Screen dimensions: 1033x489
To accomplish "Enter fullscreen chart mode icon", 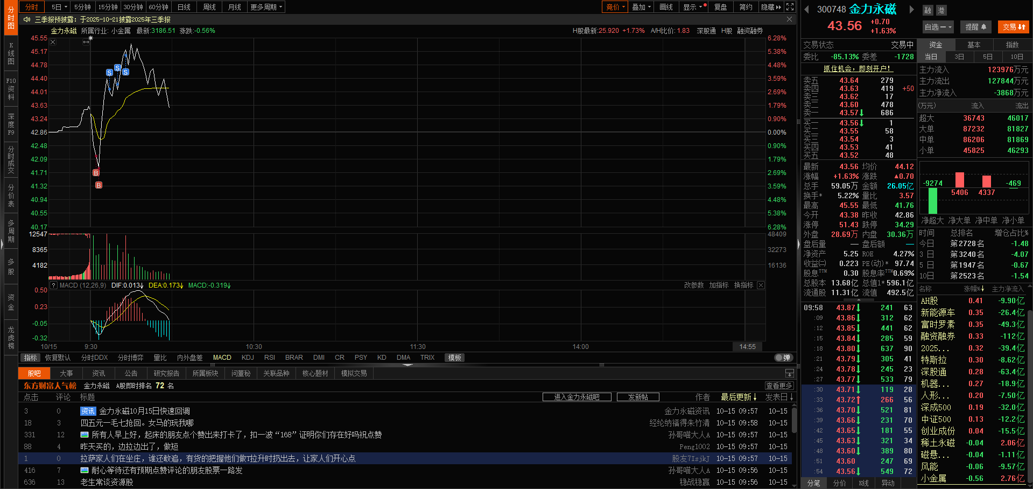I will (790, 7).
